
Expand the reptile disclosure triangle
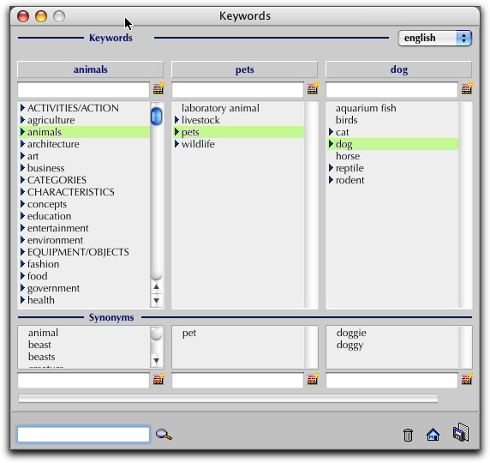331,168
